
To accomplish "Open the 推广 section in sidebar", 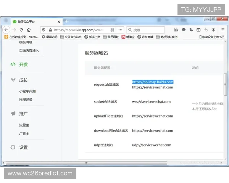I will [x=23, y=114].
